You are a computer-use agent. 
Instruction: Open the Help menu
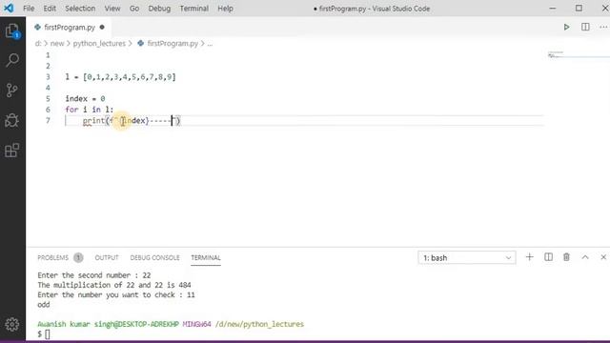click(x=225, y=9)
